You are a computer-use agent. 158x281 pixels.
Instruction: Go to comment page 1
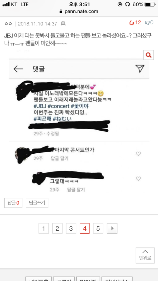43,228
